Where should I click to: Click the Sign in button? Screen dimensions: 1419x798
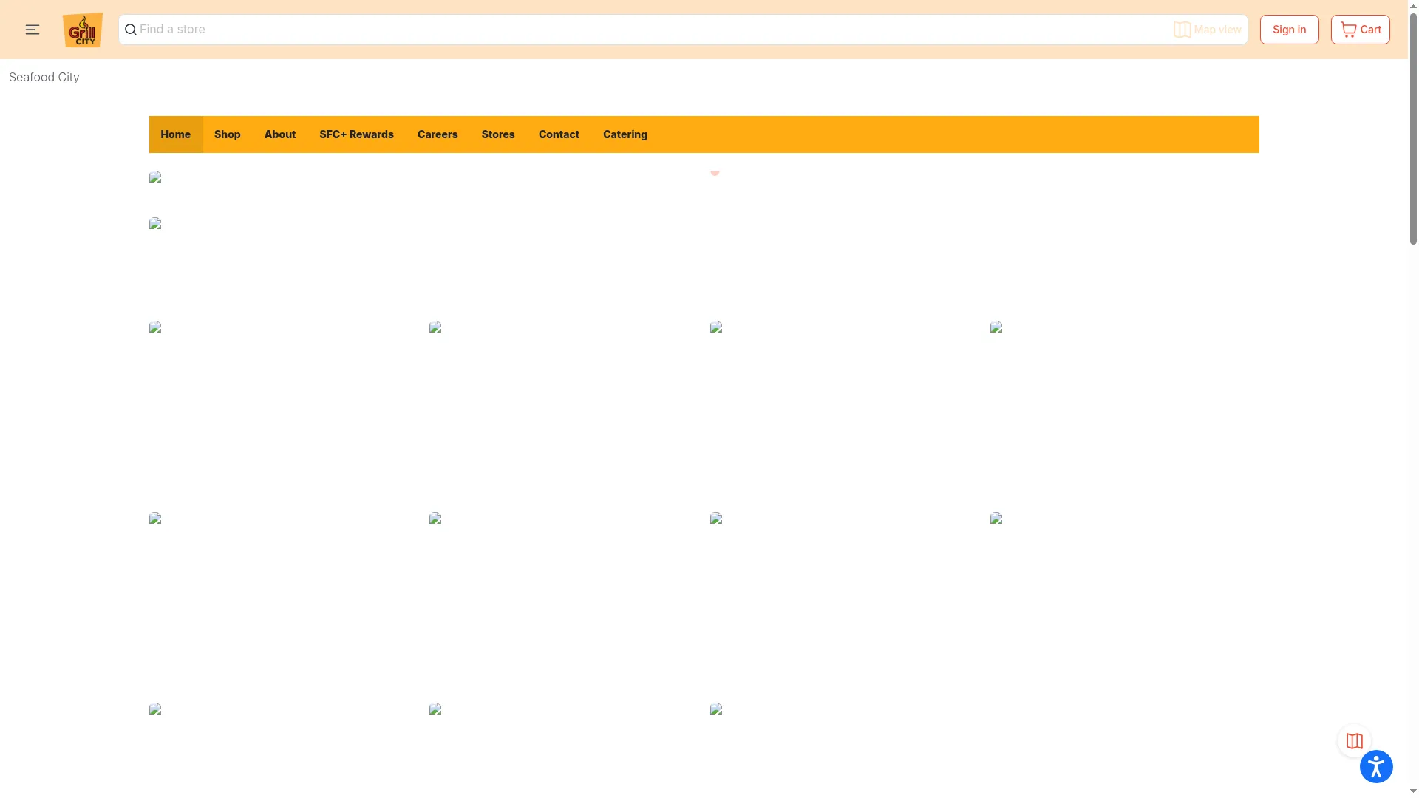pyautogui.click(x=1290, y=30)
